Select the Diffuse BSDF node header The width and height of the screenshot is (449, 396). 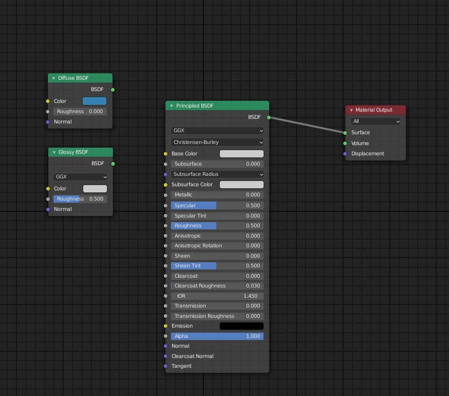pyautogui.click(x=80, y=78)
